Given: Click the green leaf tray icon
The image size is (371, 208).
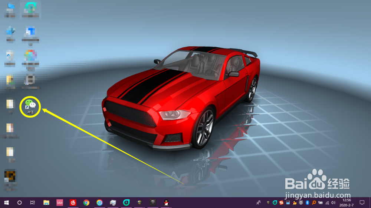Looking at the screenshot, I should 275,202.
